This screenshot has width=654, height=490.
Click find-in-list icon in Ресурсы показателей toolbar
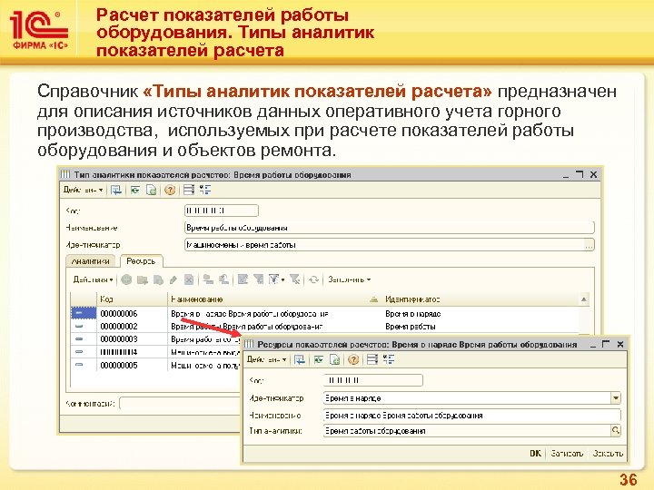tap(300, 359)
